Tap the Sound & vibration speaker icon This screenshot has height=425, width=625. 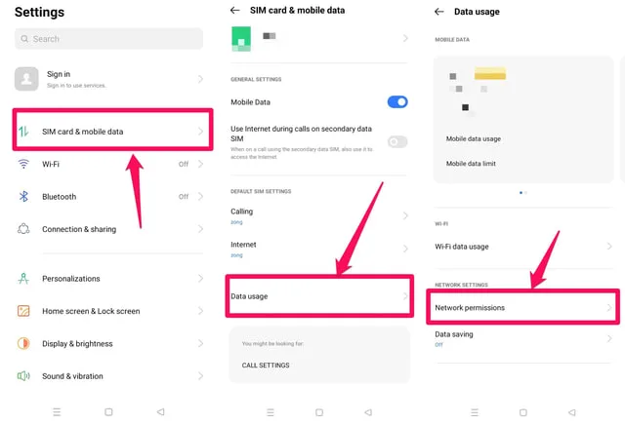[x=23, y=375]
